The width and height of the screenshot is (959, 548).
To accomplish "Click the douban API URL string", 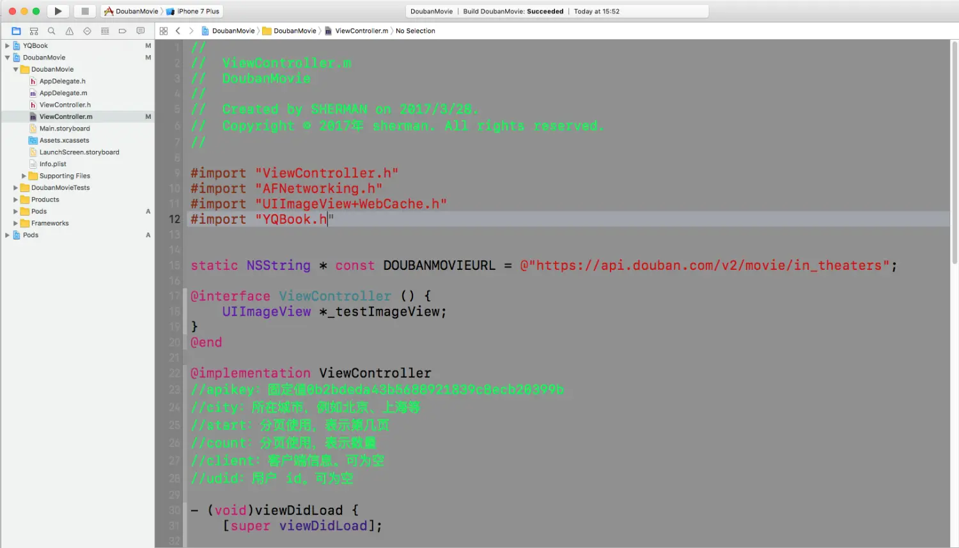I will coord(705,265).
